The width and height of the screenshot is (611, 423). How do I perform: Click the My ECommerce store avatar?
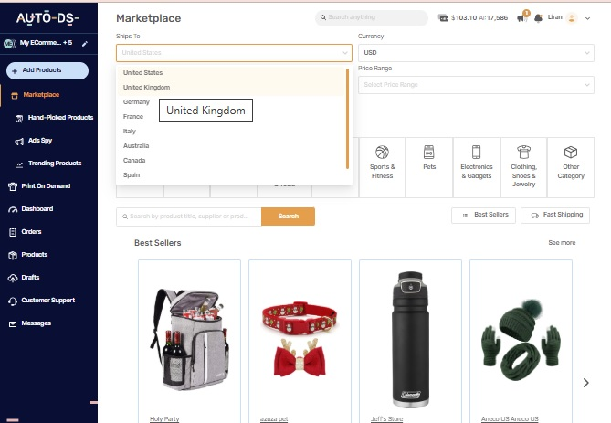[10, 44]
